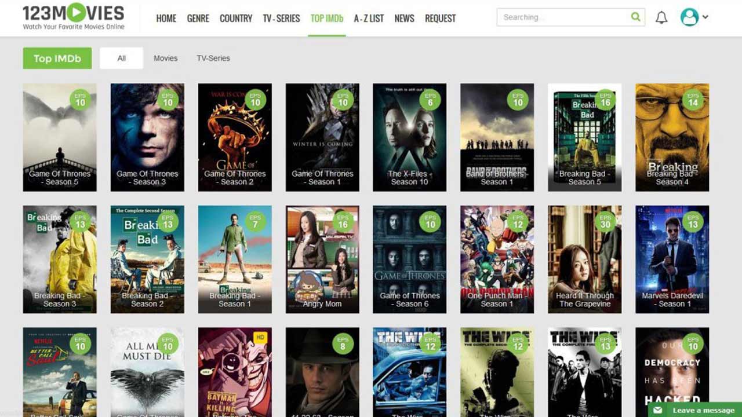This screenshot has width=742, height=417.
Task: Open the NEWS page
Action: click(x=404, y=18)
